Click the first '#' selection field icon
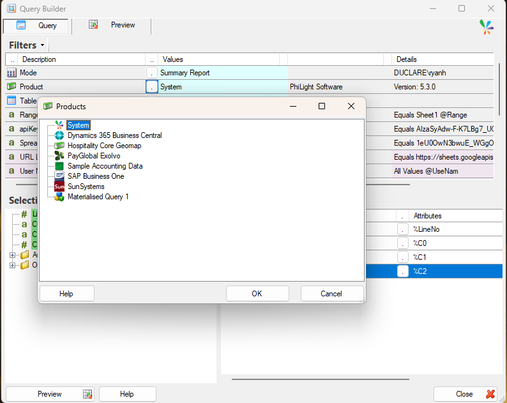This screenshot has width=507, height=403. [x=24, y=214]
